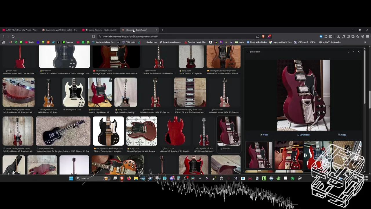Click the Download button in preview panel
371x209 pixels.
(x=303, y=135)
